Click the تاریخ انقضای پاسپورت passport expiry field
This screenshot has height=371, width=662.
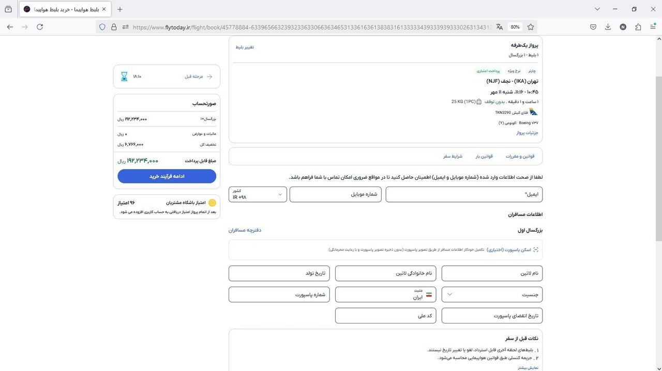coord(492,316)
